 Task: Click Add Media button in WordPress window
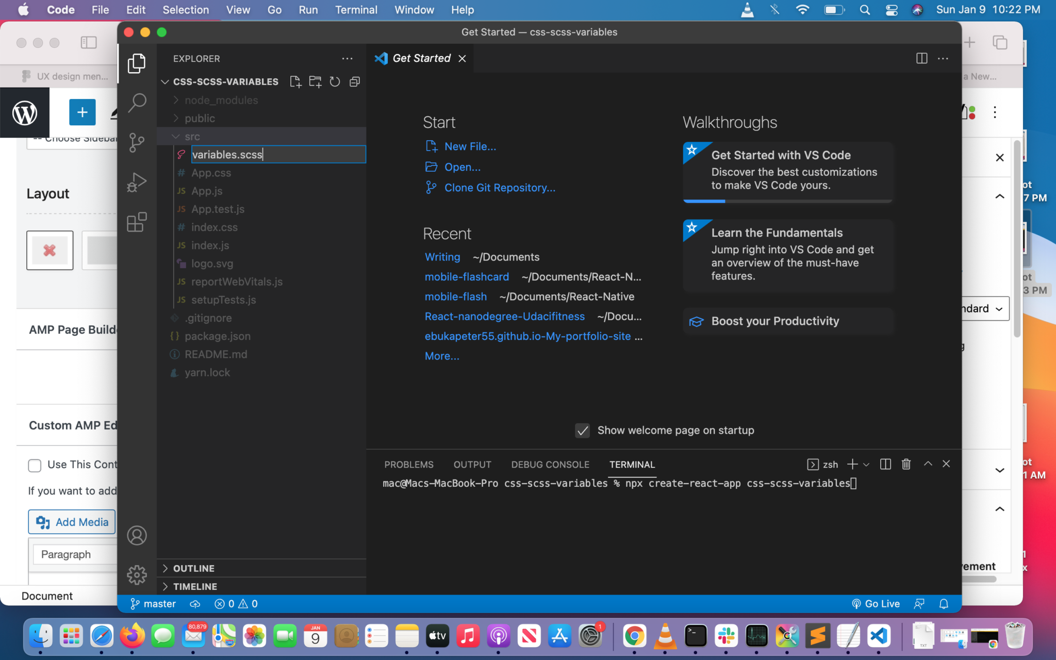pos(72,522)
